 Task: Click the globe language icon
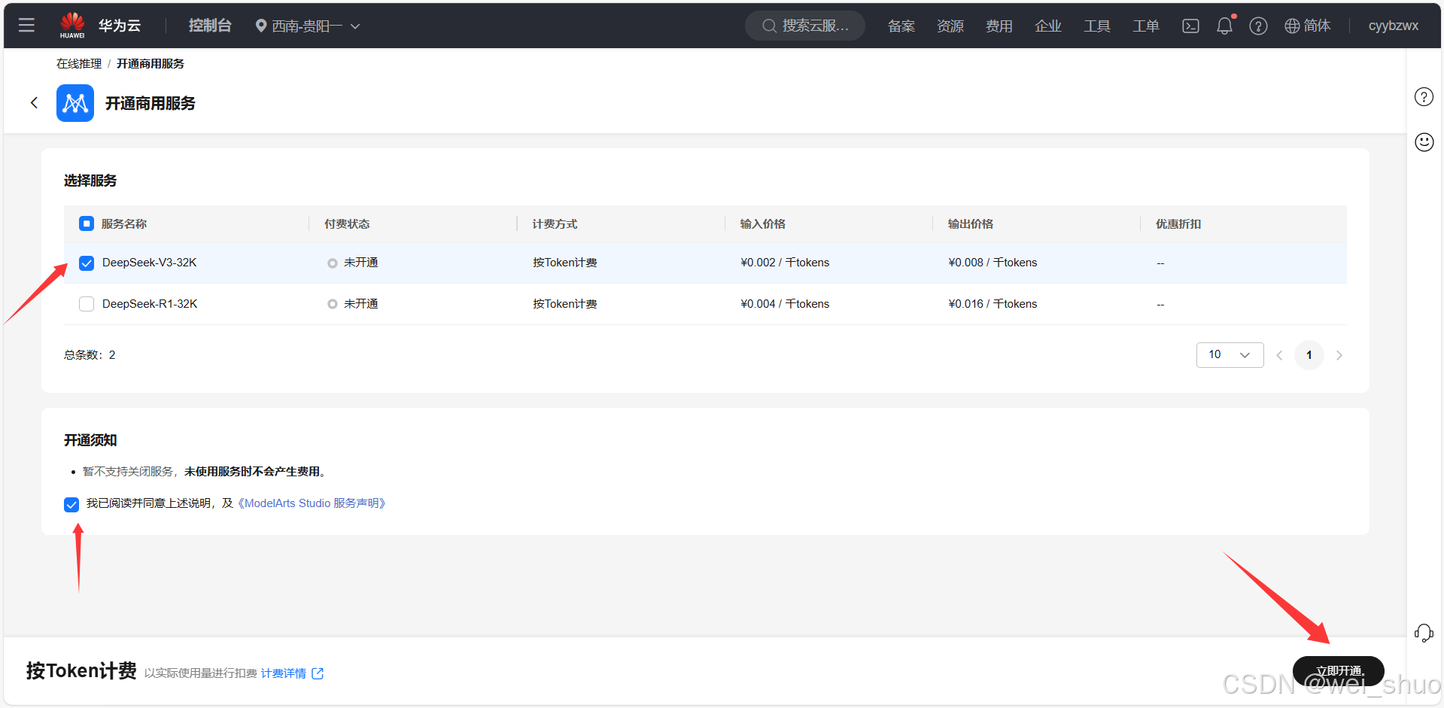coord(1292,26)
